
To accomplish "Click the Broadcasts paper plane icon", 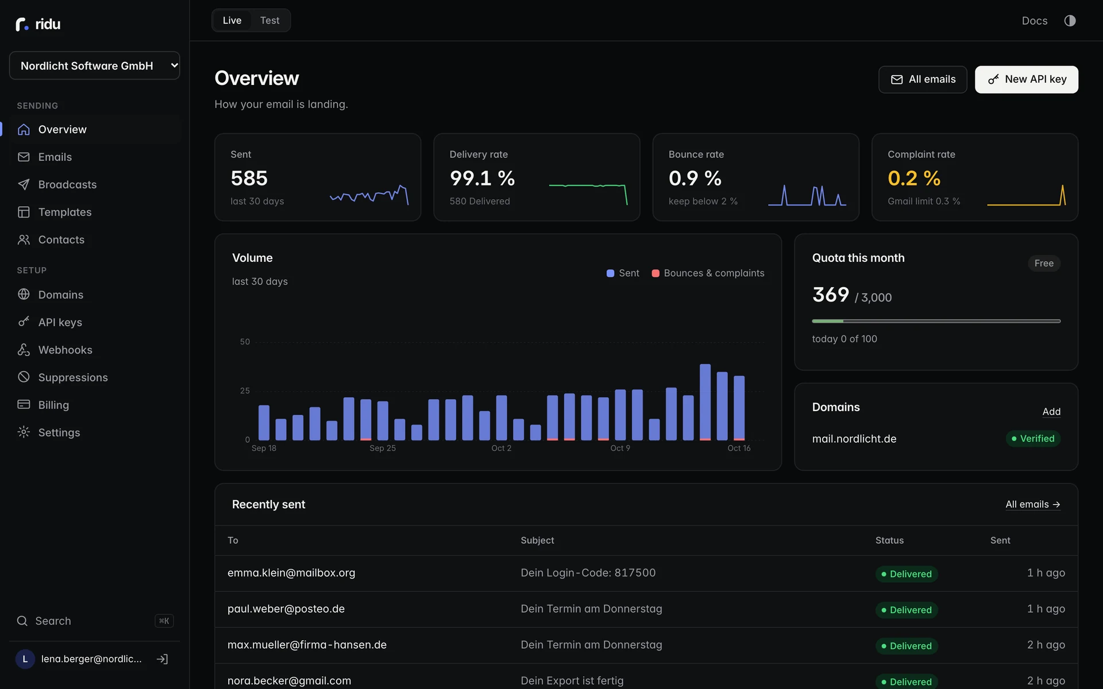I will click(24, 184).
